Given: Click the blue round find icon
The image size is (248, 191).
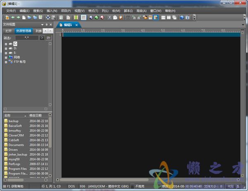Looking at the screenshot, I should point(91,17).
